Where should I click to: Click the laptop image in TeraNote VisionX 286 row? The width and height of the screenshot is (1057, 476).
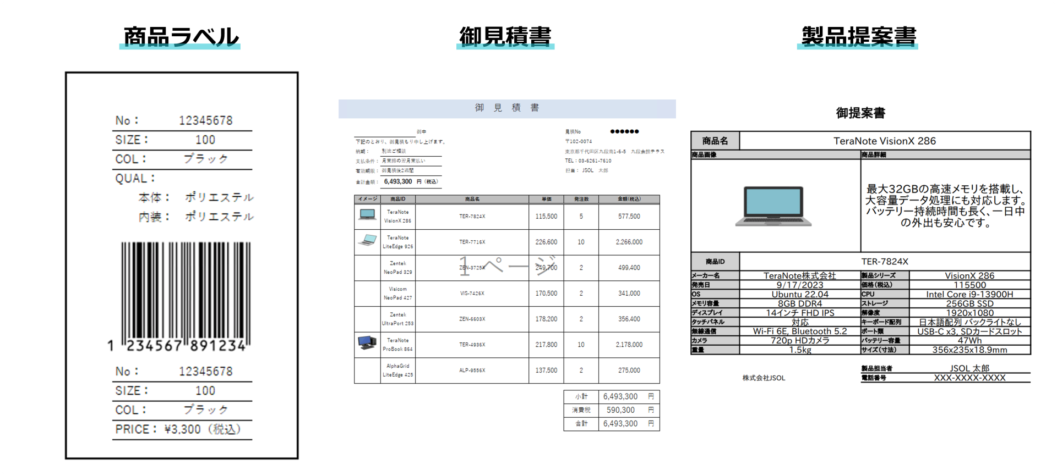coord(367,215)
